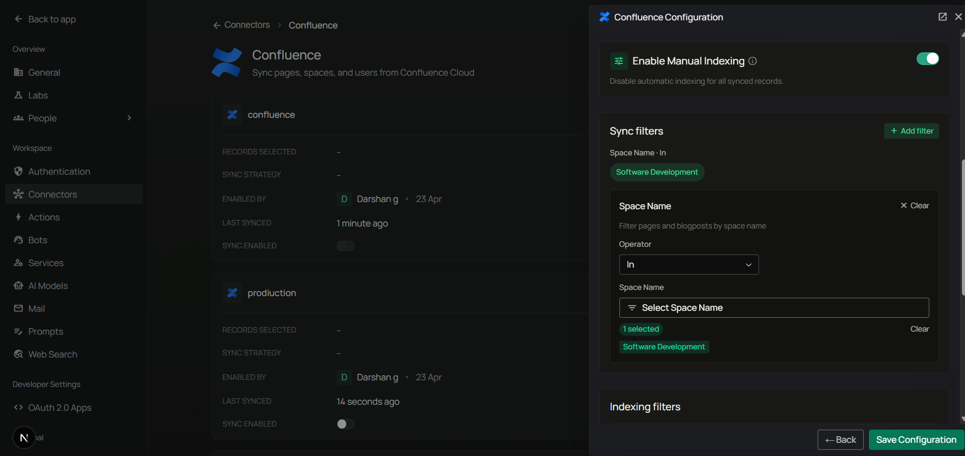This screenshot has height=456, width=965.
Task: Toggle Sync Enabled for confluence instance
Action: point(345,246)
